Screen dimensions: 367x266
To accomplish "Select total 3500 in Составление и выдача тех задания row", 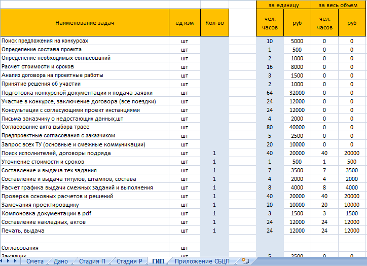I will click(352, 170).
